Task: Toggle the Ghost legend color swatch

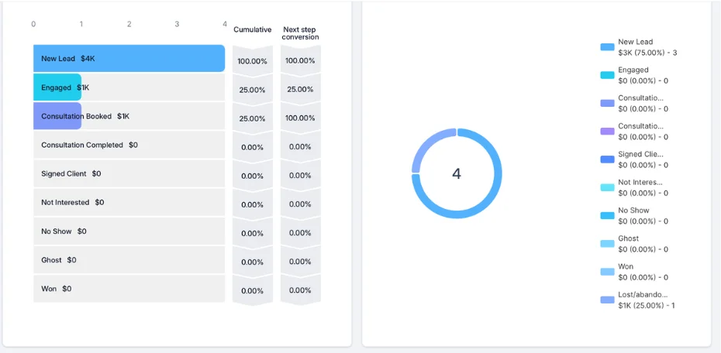Action: tap(608, 244)
